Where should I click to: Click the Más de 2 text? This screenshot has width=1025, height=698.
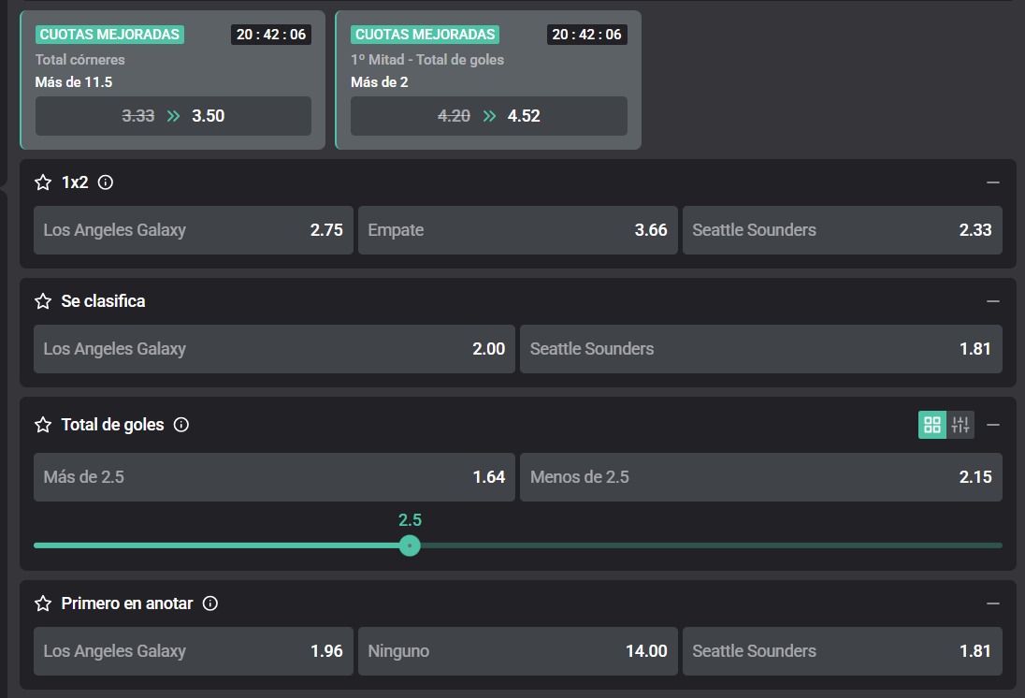(x=379, y=82)
